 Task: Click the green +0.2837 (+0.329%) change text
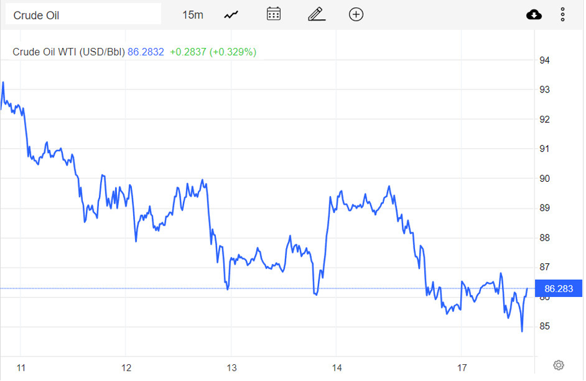[x=213, y=52]
